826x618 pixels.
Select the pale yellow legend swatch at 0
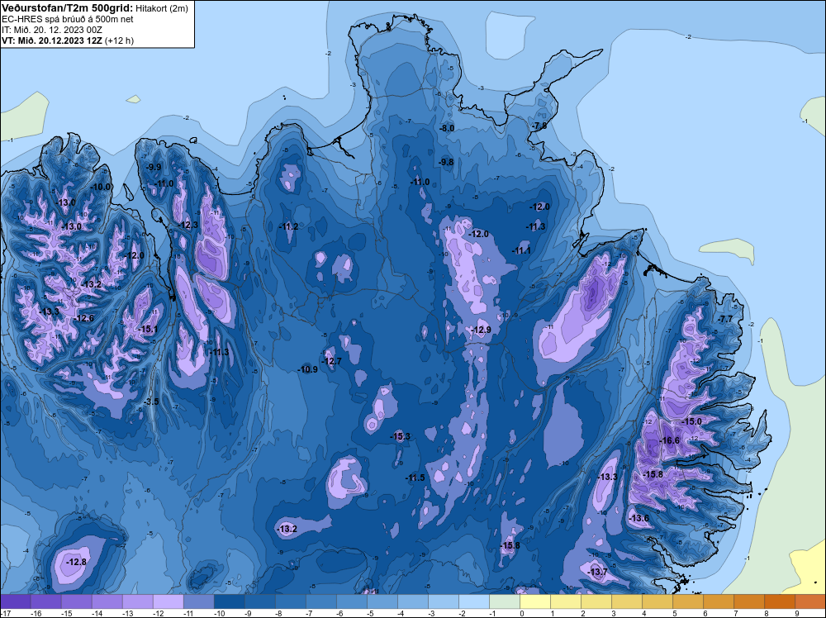pyautogui.click(x=535, y=601)
